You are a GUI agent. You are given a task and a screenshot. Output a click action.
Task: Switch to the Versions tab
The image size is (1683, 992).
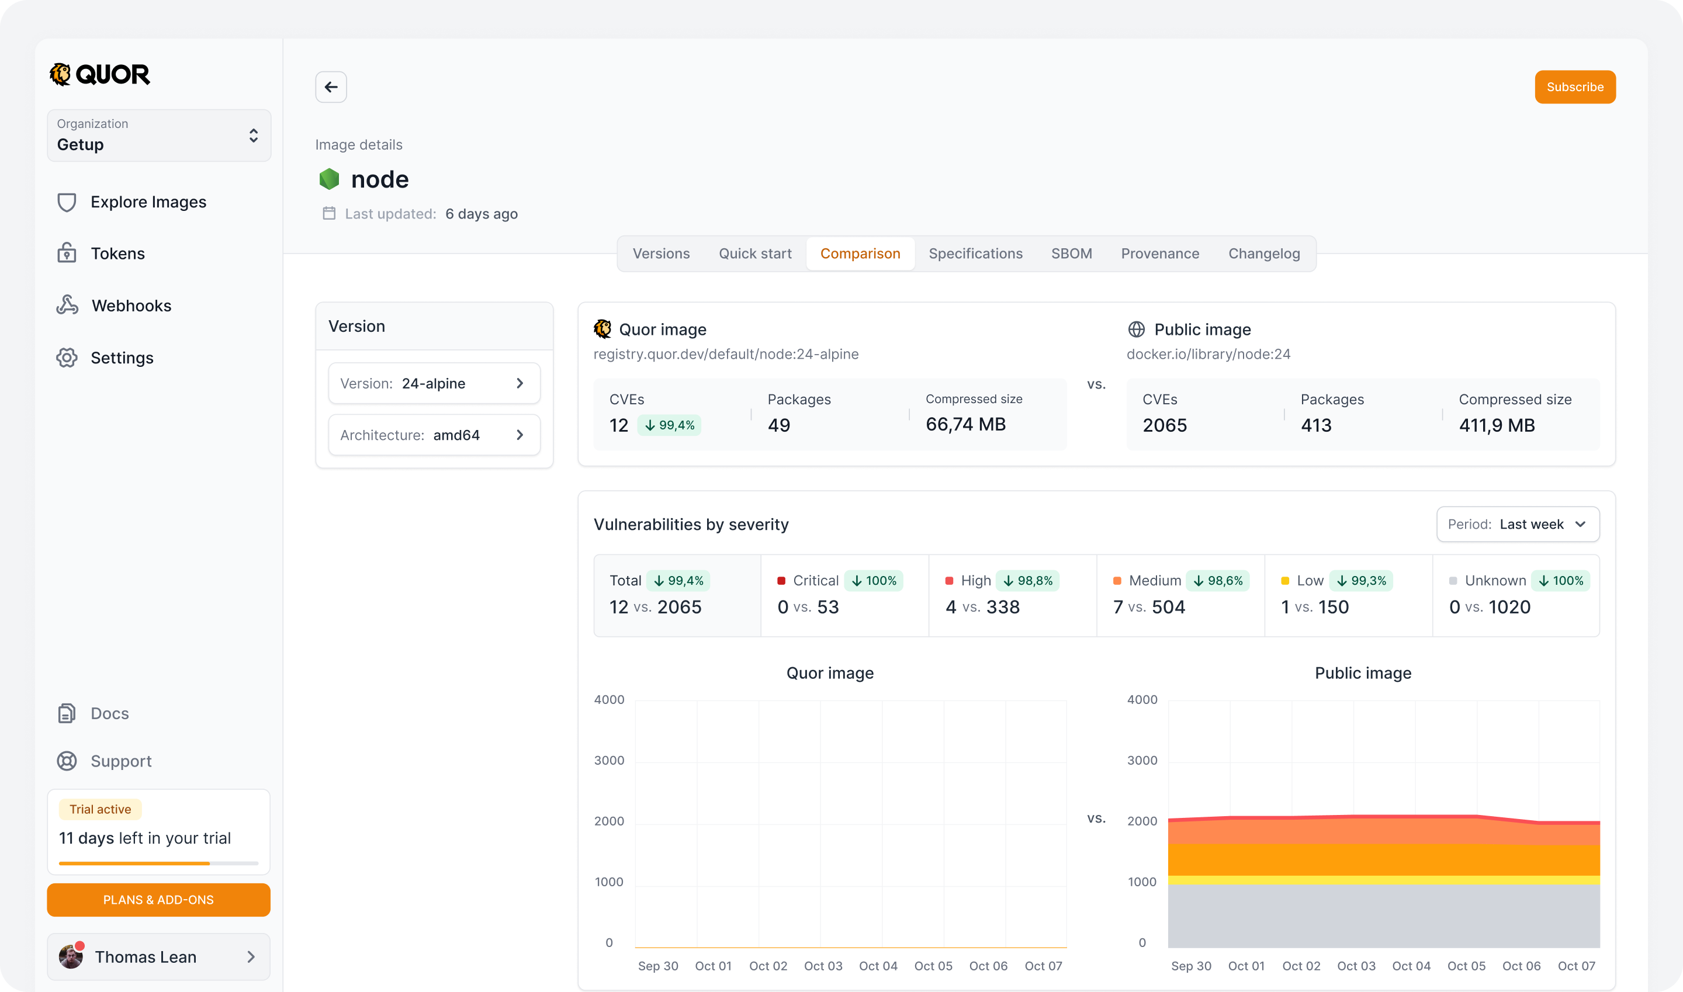click(x=662, y=254)
